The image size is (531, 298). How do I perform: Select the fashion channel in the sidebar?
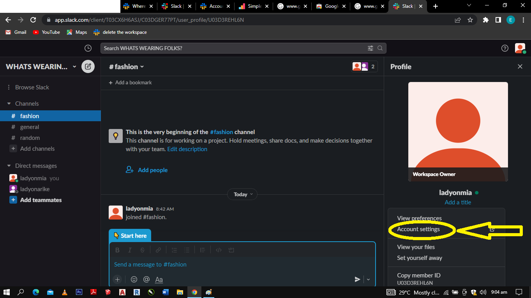point(50,116)
